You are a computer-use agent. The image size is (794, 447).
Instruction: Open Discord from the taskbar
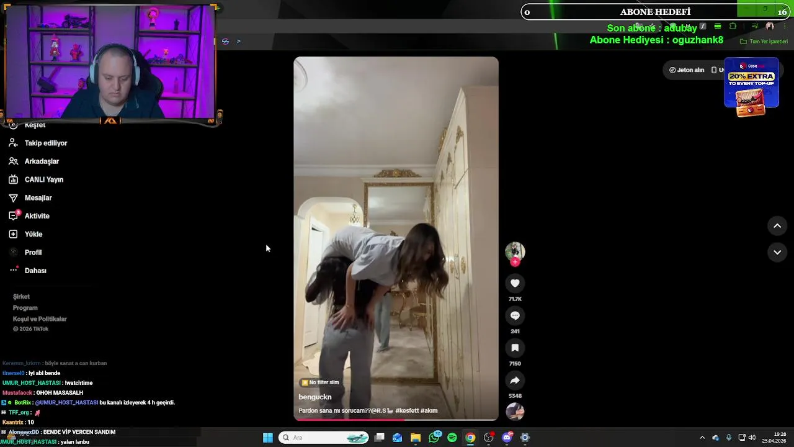pos(507,438)
